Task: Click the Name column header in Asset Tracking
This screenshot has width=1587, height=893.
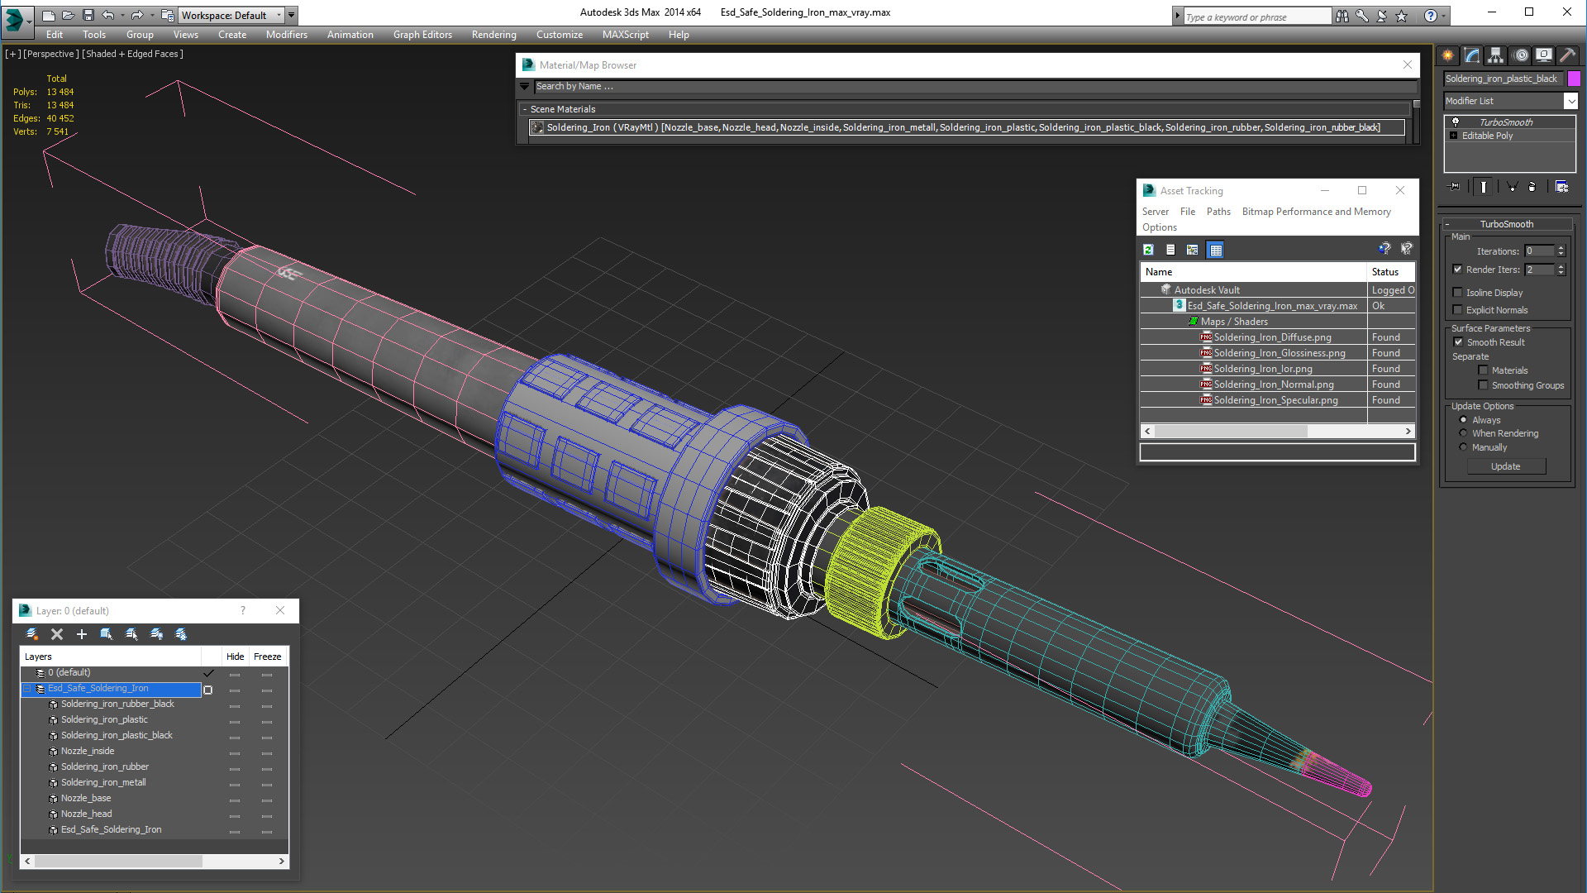Action: click(x=1253, y=272)
